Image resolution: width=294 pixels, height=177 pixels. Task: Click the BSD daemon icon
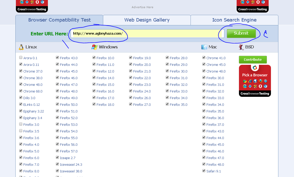click(x=241, y=47)
